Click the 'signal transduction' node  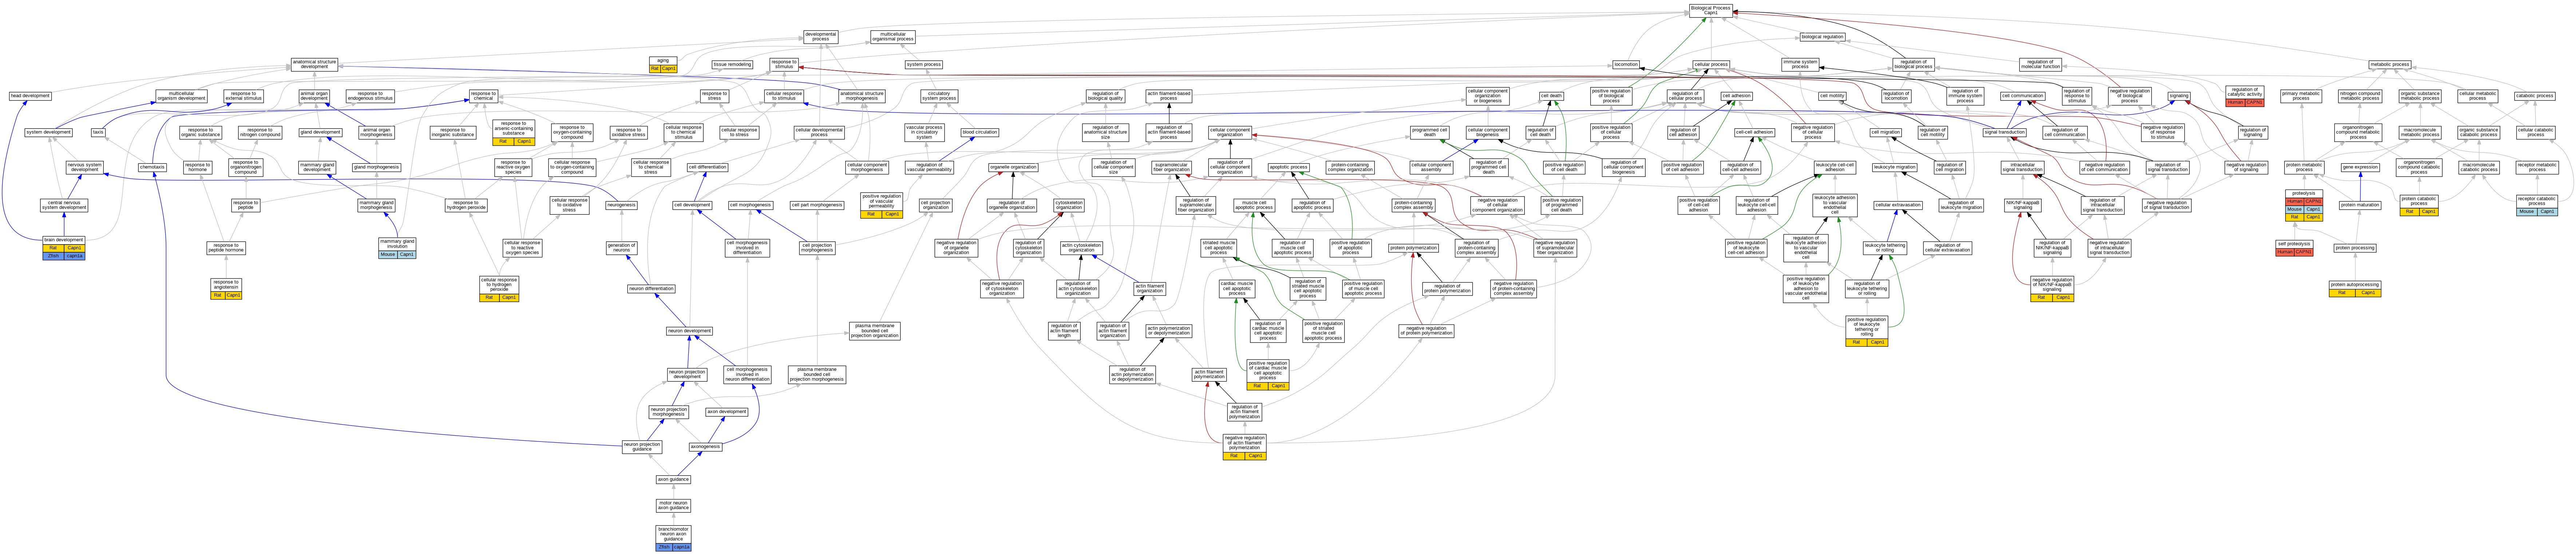pos(2005,132)
